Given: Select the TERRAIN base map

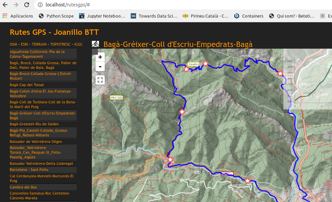Looking at the screenshot, I should [39, 44].
